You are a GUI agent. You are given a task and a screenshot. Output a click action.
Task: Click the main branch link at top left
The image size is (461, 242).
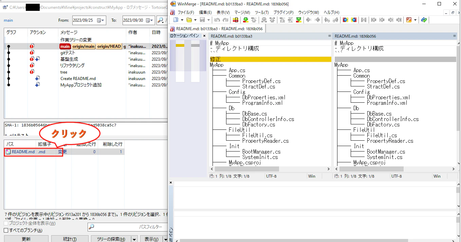(8, 20)
